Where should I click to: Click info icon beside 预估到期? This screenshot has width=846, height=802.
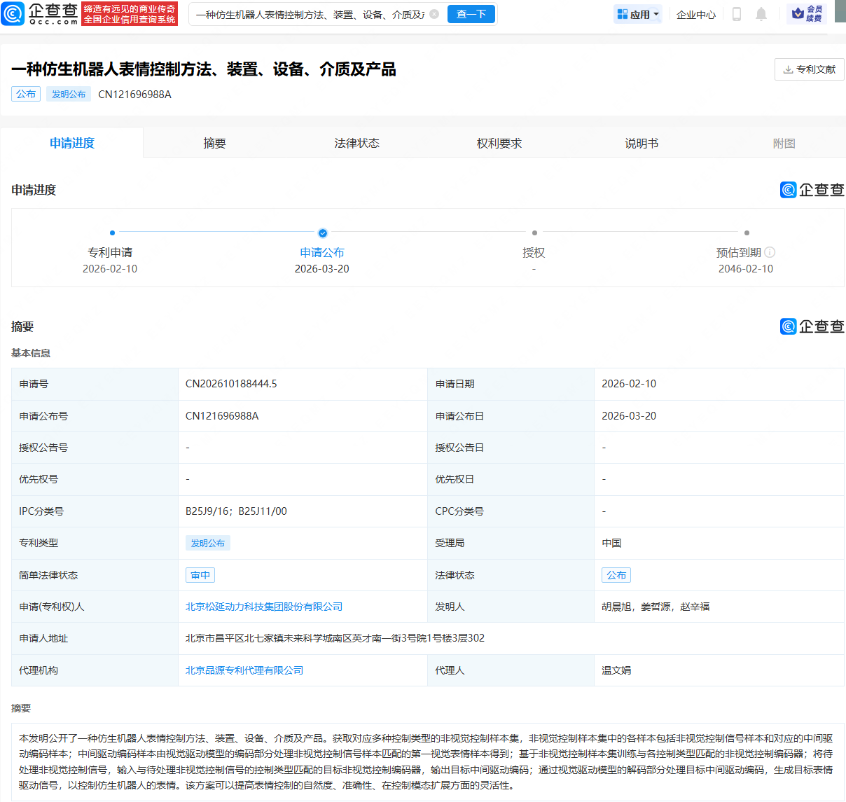770,252
